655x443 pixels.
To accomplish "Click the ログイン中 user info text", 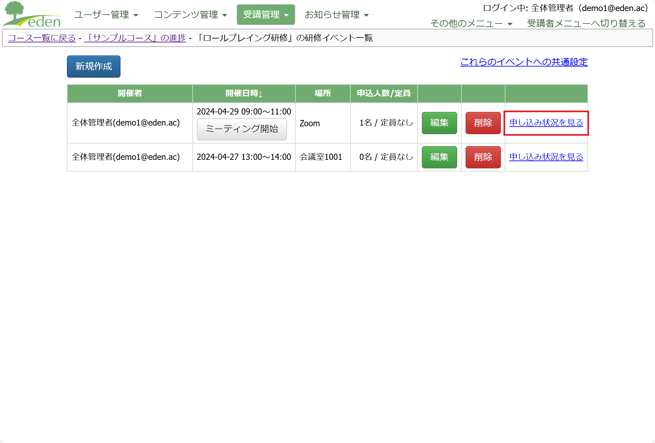I will tap(565, 8).
